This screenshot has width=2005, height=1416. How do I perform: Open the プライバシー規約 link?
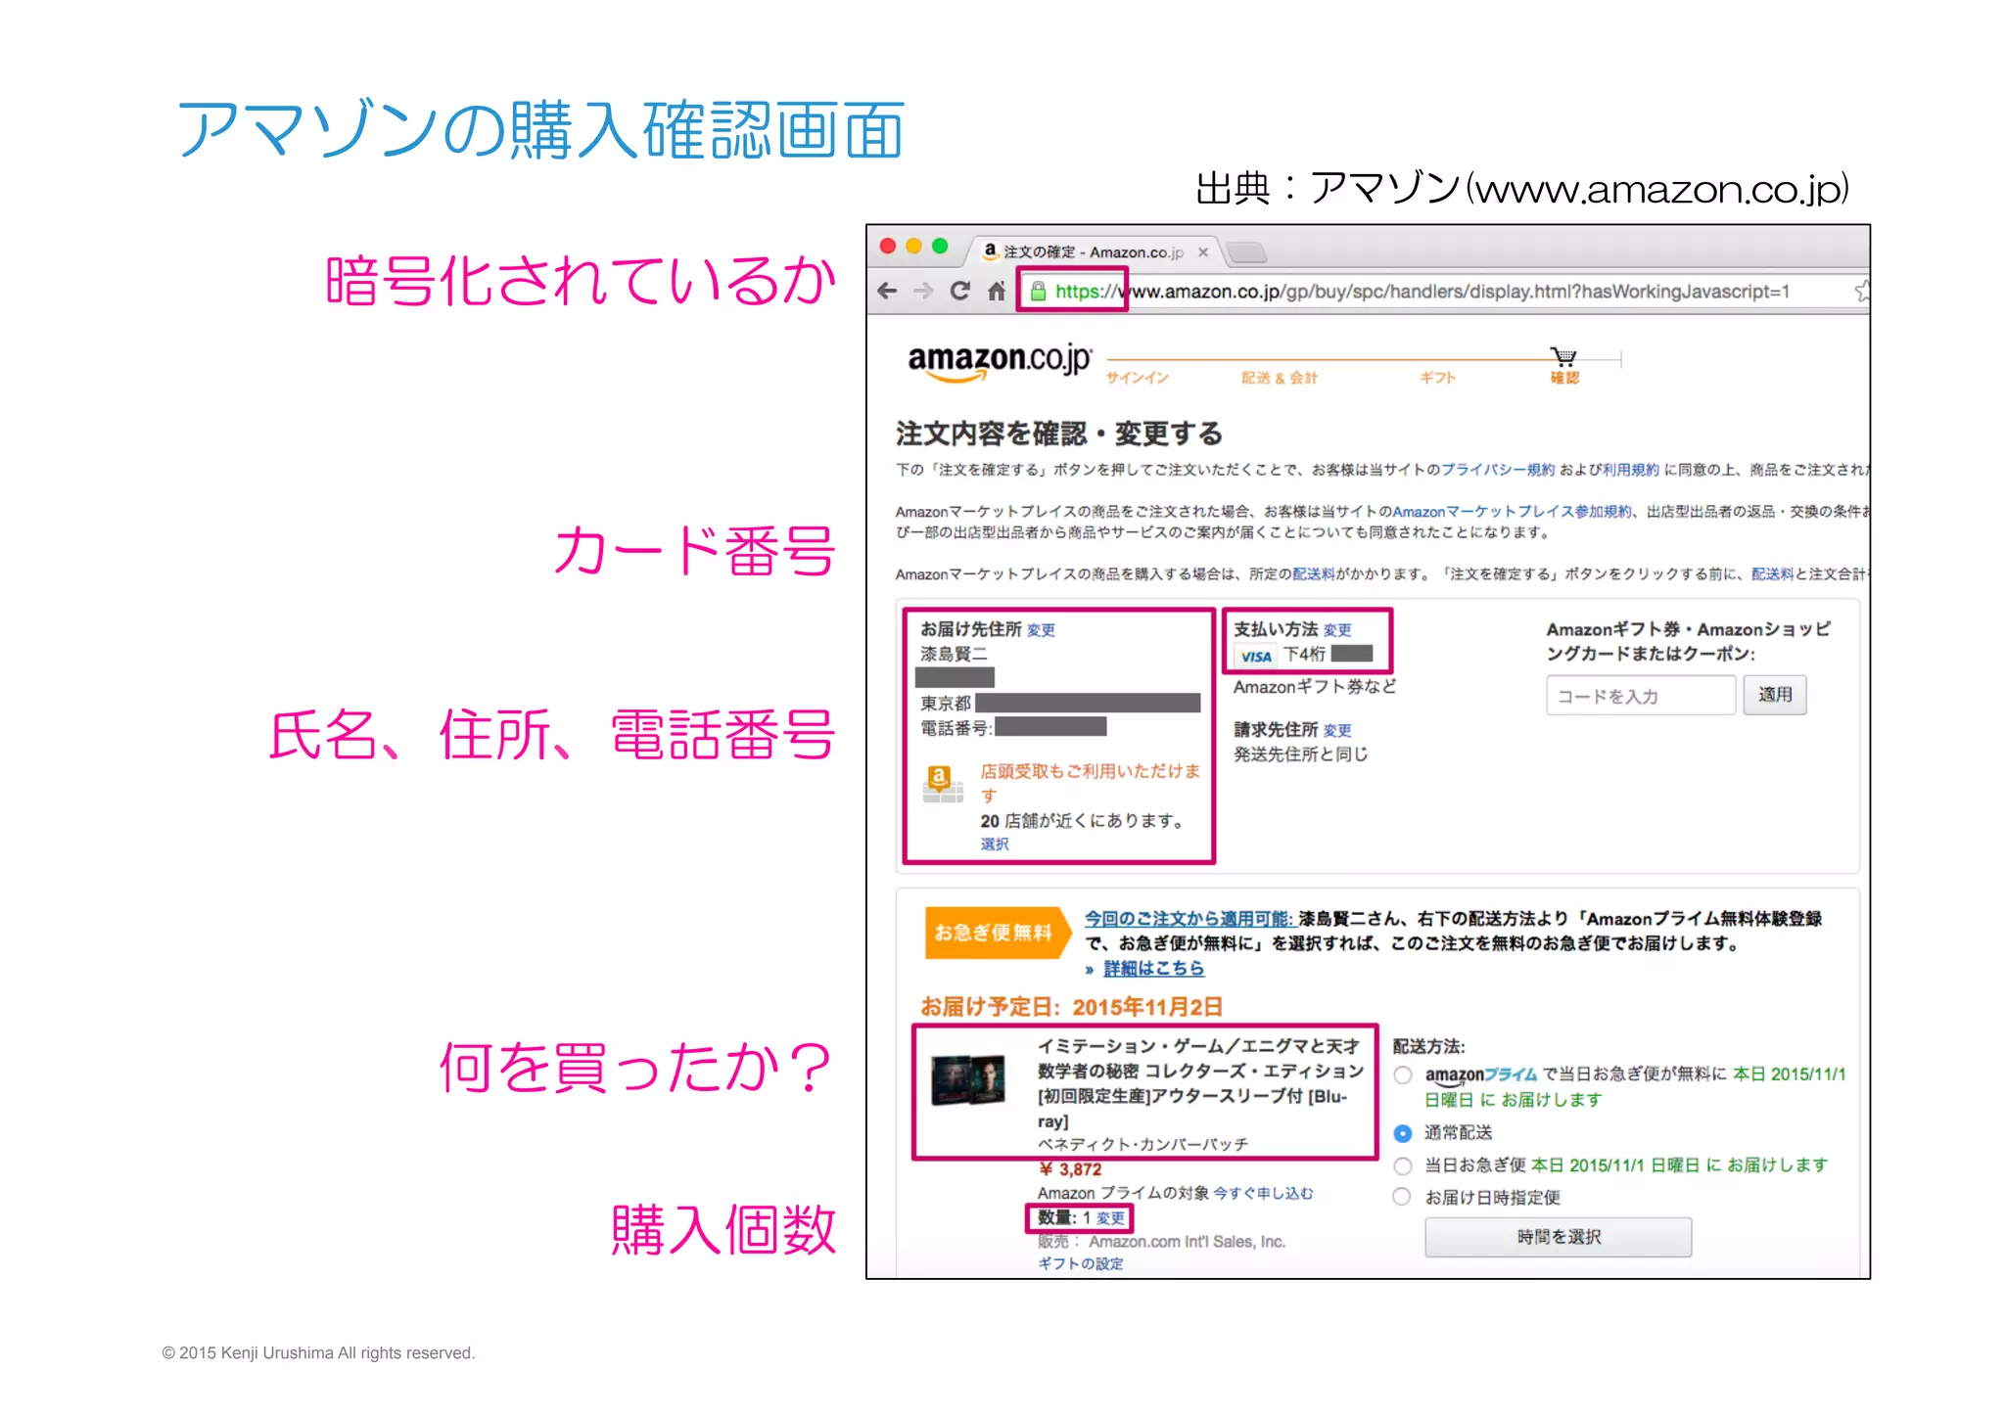point(1498,470)
